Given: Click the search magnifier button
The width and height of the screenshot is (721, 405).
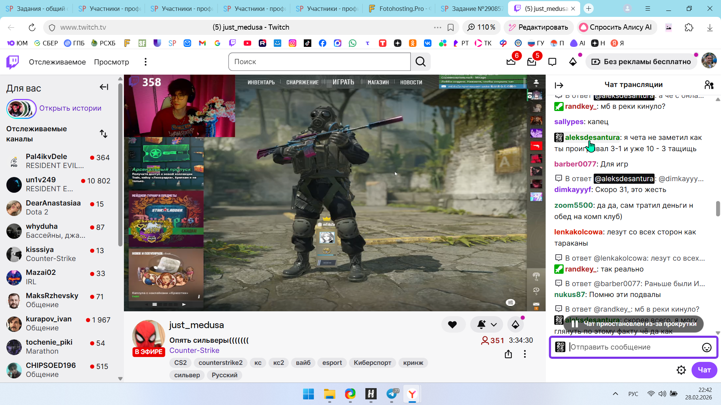Looking at the screenshot, I should point(421,62).
